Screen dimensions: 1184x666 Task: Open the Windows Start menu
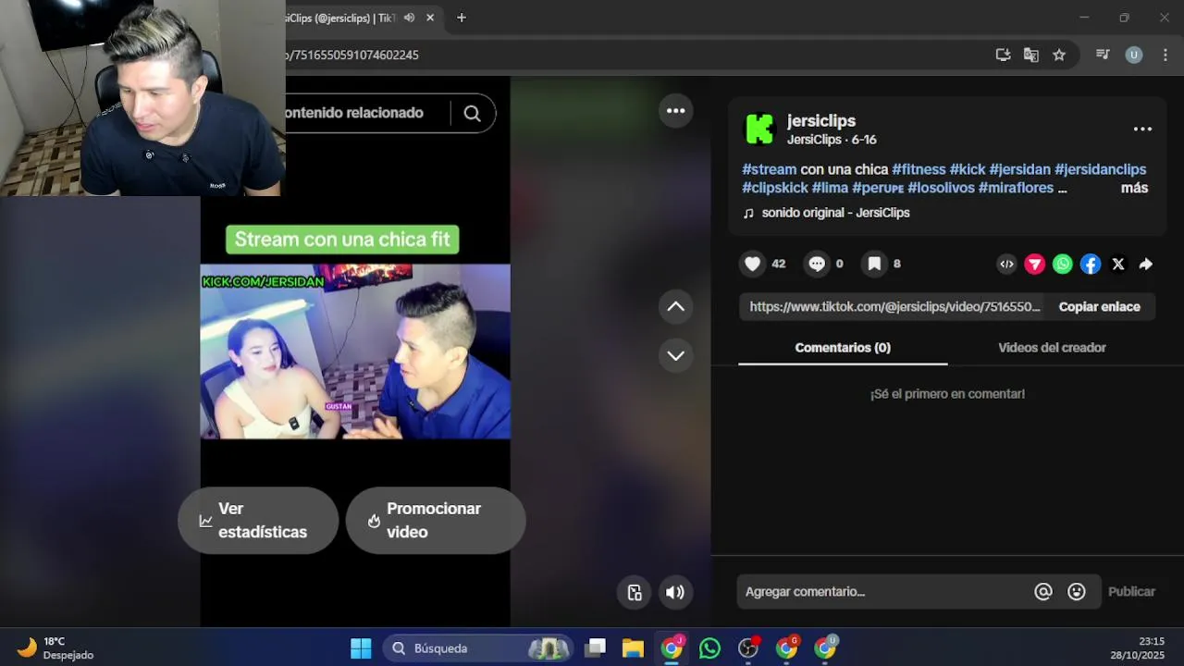(x=361, y=648)
